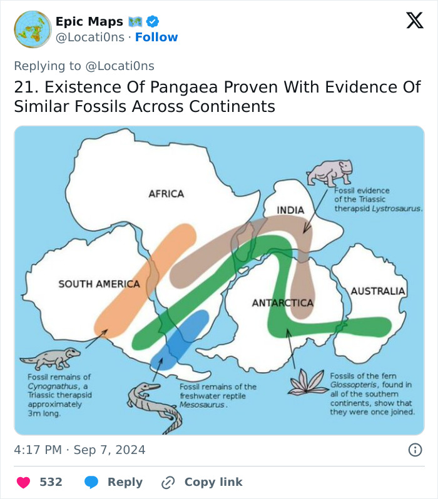Click the Epic Maps profile avatar
Image resolution: width=438 pixels, height=499 pixels.
tap(33, 29)
